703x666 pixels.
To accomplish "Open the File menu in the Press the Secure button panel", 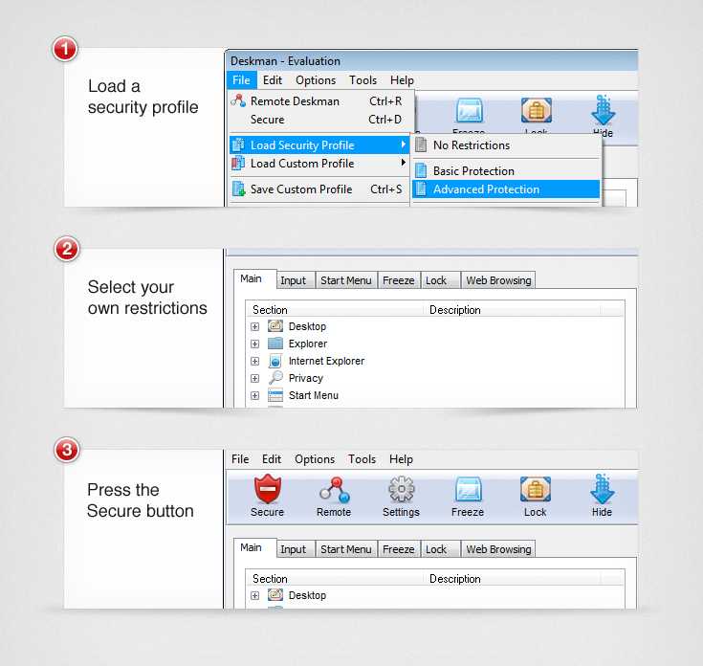I will (240, 459).
